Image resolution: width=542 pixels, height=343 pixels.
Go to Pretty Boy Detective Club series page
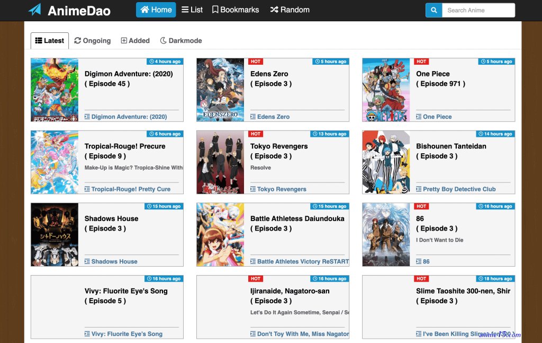coord(459,189)
